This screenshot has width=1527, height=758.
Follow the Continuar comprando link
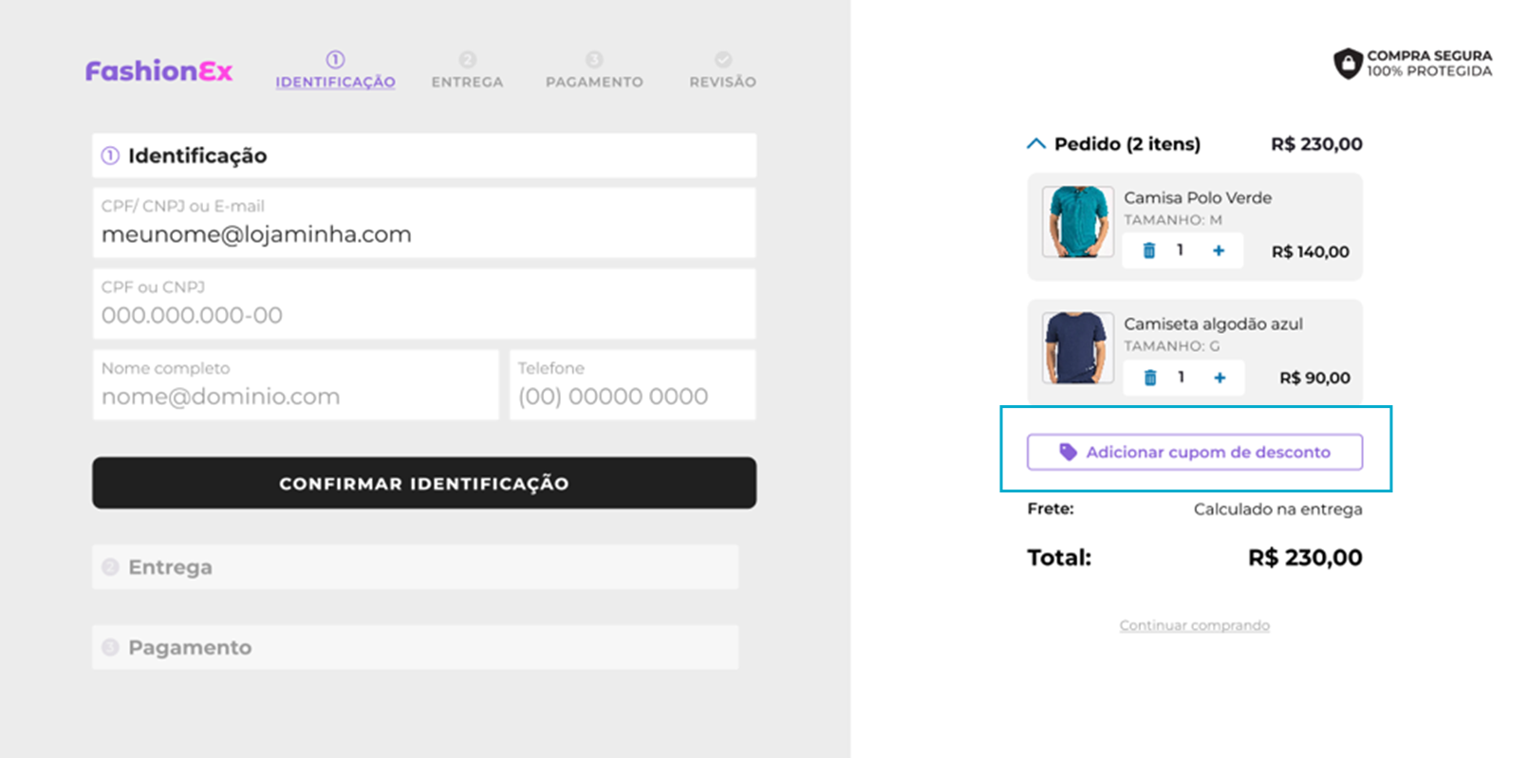(1194, 625)
